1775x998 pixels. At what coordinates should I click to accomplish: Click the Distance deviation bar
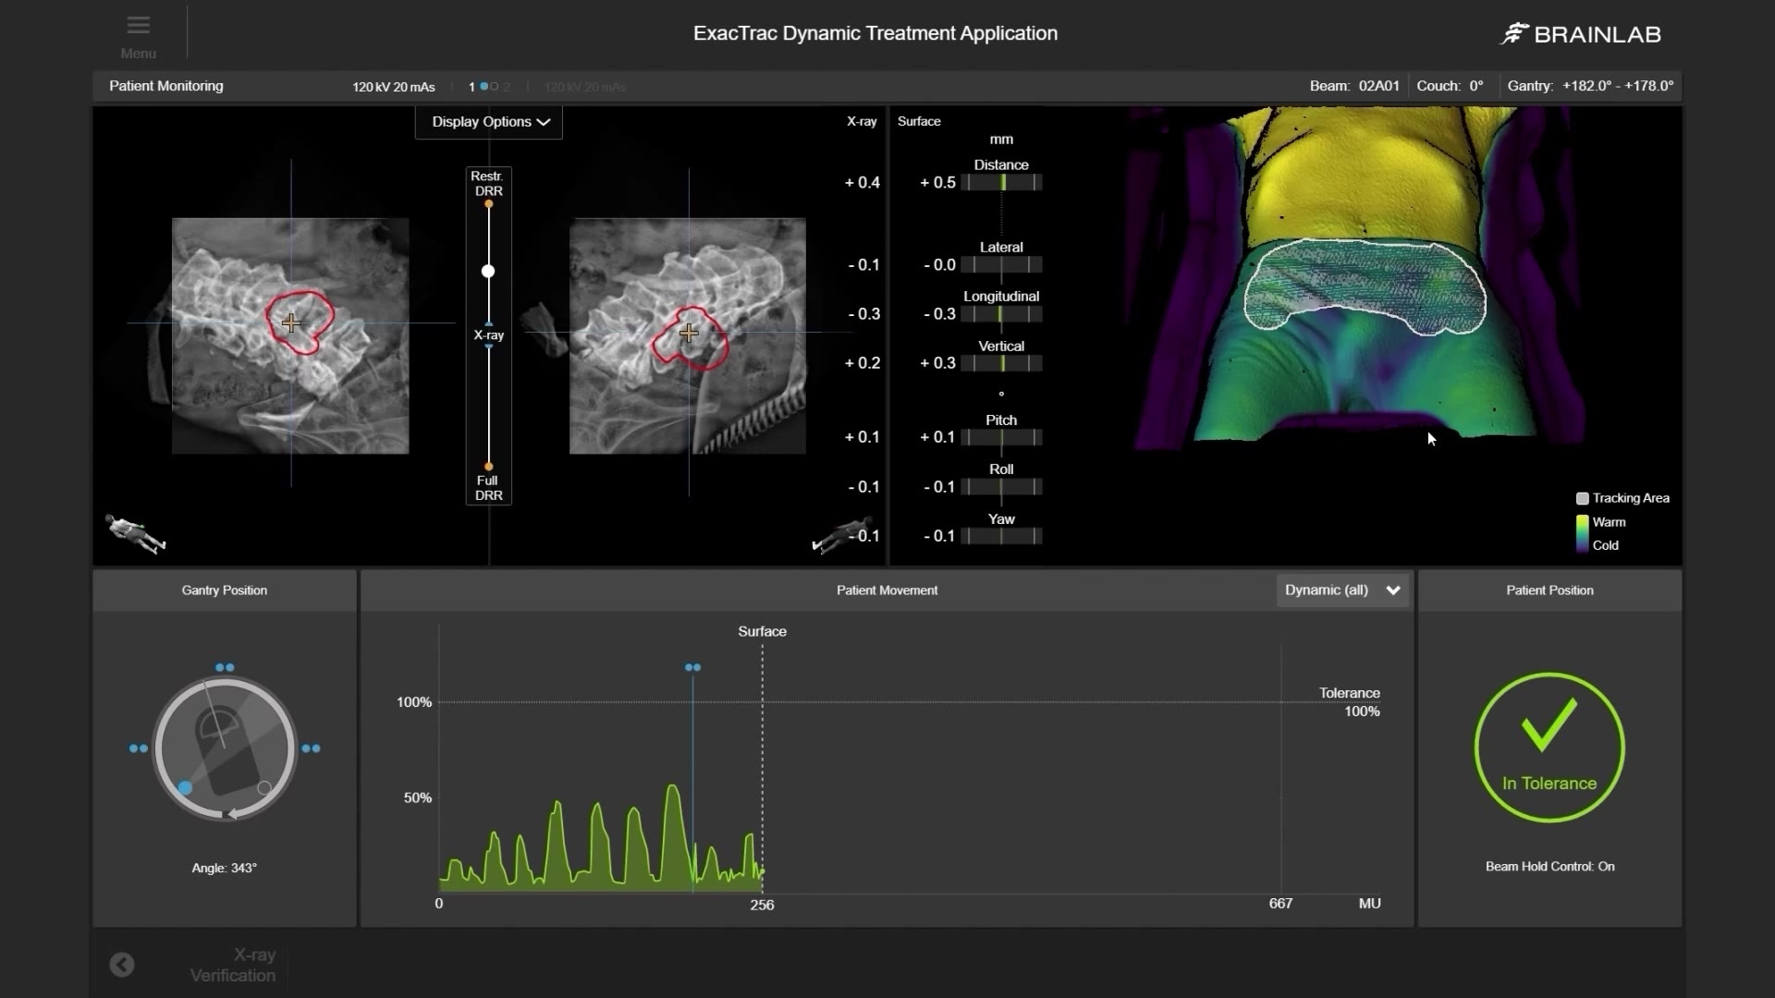point(1002,182)
